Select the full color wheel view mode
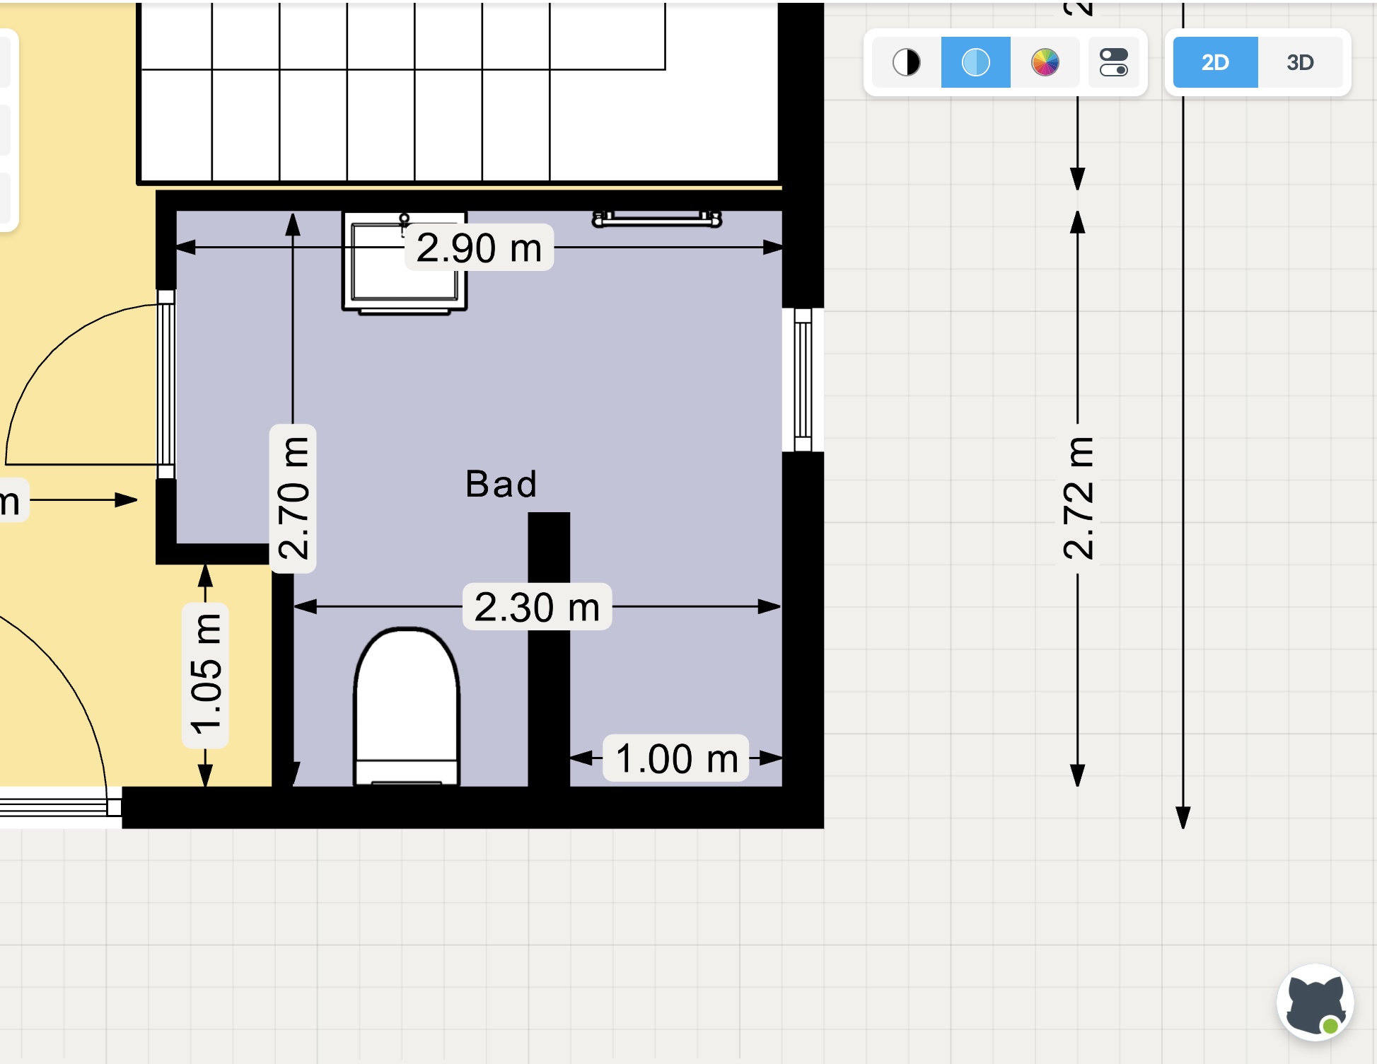Screen dimensions: 1377x1064 point(1045,62)
